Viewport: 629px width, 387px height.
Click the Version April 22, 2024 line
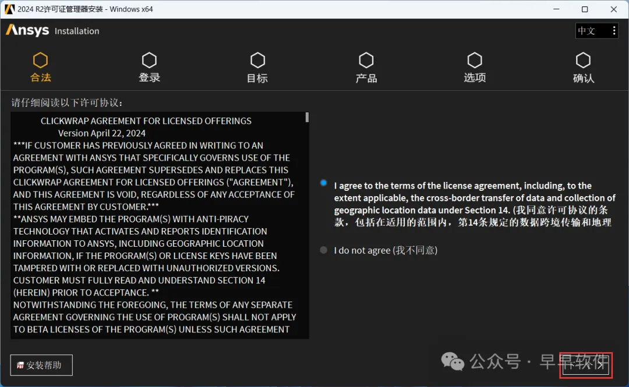[x=102, y=133]
